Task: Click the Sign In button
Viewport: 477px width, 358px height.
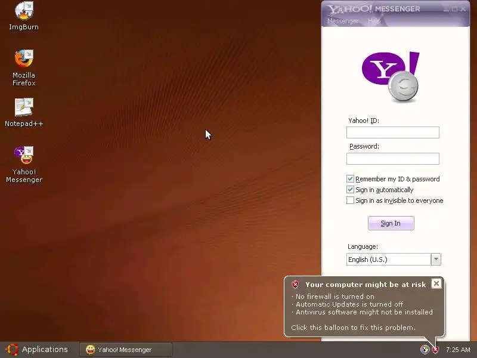Action: click(391, 223)
